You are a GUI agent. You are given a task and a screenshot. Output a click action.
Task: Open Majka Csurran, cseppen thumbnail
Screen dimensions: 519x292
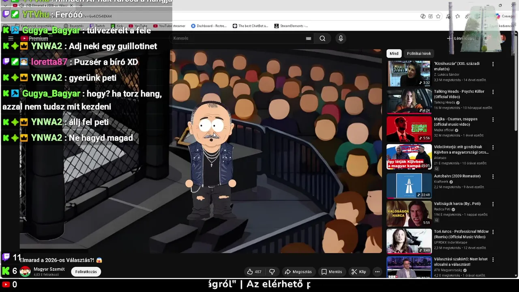point(409,129)
